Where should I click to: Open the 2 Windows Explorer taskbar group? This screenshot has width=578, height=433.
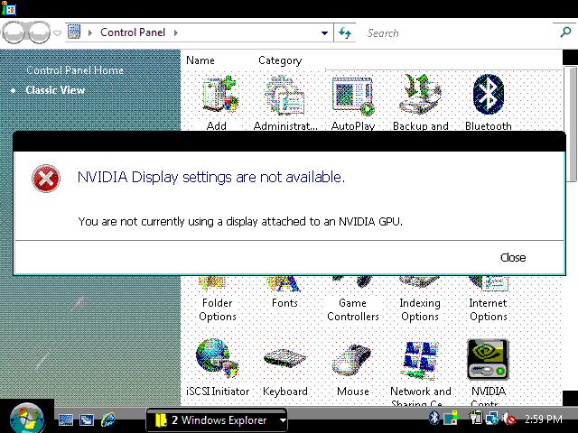coord(217,420)
